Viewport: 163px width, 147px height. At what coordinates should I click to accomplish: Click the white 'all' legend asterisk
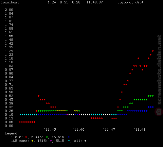[86, 141]
